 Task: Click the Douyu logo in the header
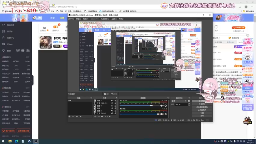point(37,18)
